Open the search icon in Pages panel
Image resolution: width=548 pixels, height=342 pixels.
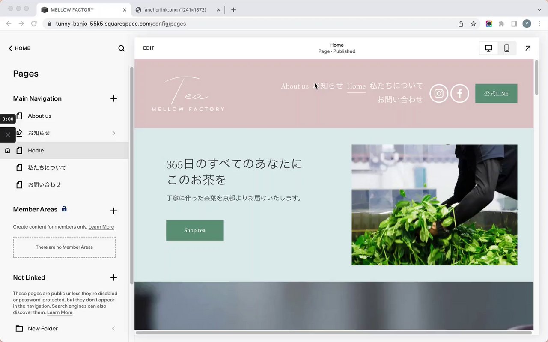click(122, 48)
